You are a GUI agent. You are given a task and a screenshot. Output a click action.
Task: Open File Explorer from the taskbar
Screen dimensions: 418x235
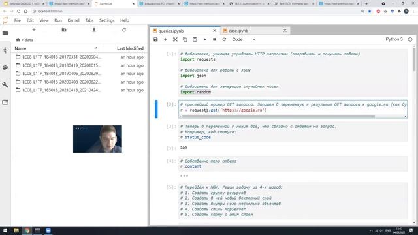(x=16, y=230)
